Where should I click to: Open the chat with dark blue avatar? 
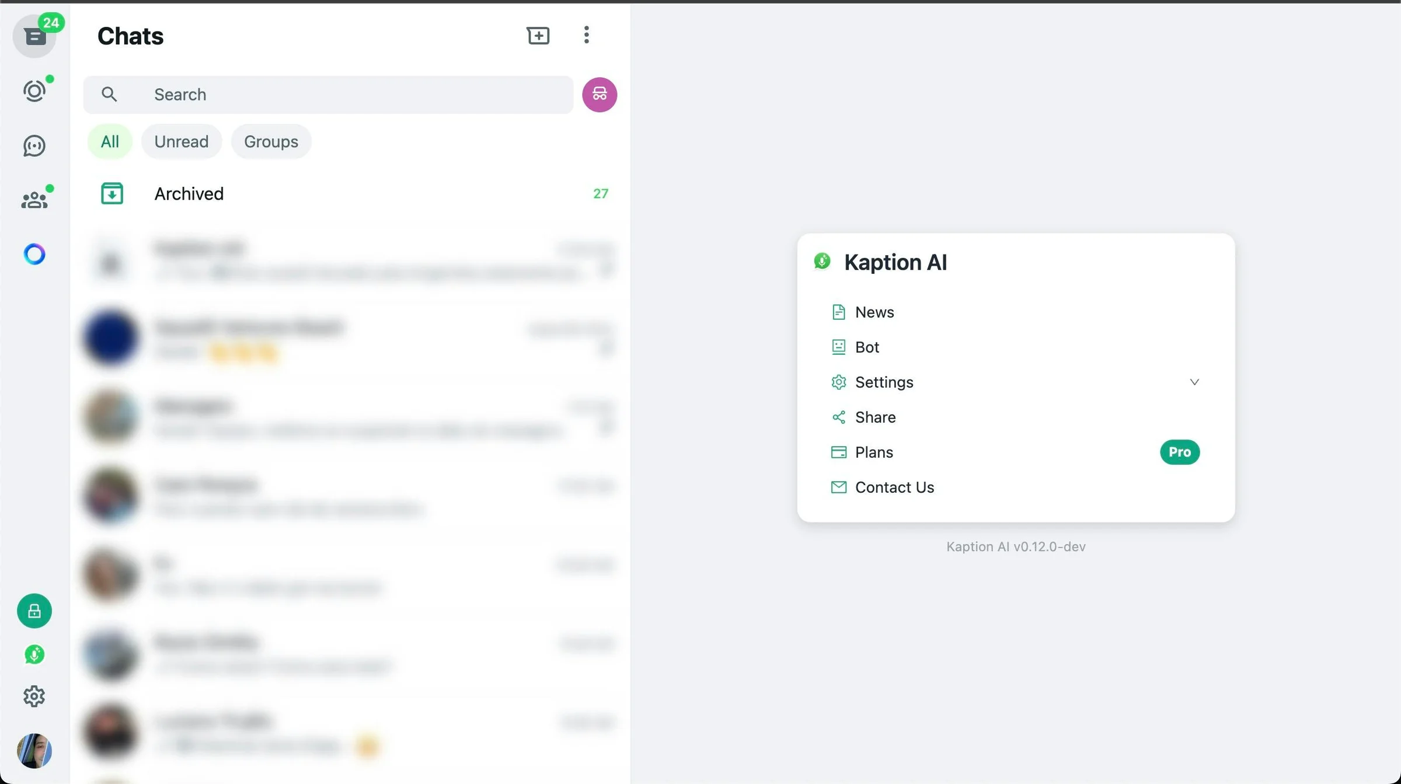350,338
